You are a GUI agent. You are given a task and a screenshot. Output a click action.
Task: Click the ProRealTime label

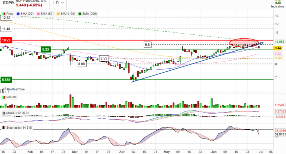click(16, 89)
